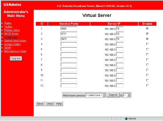Open the Well known services dropdown
This screenshot has width=163, height=121.
pos(95,95)
